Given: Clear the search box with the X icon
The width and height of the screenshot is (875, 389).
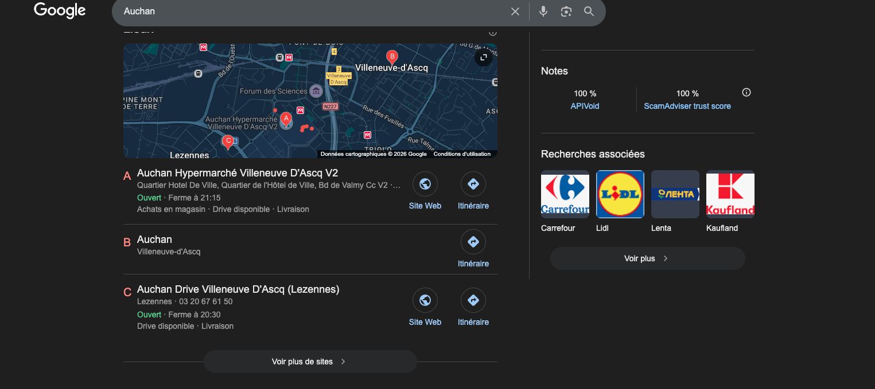Looking at the screenshot, I should point(515,11).
